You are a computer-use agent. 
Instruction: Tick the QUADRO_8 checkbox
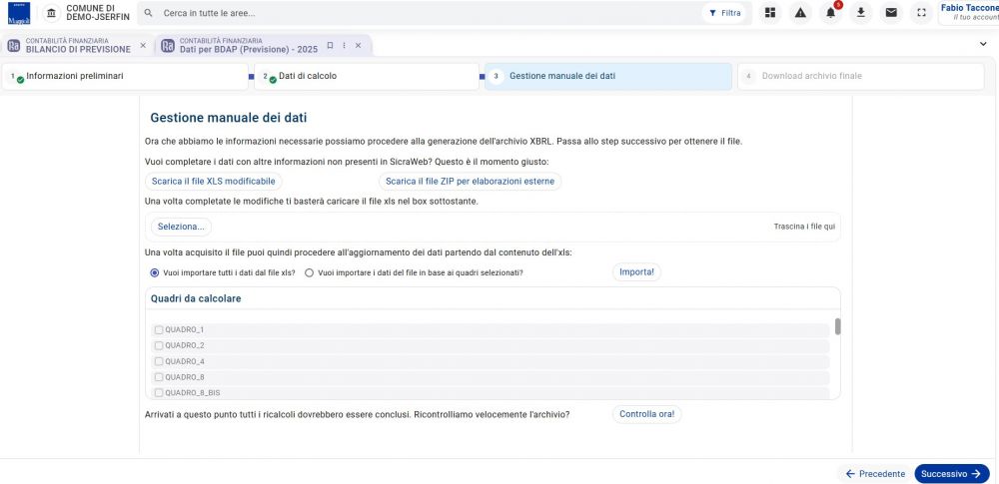click(159, 377)
